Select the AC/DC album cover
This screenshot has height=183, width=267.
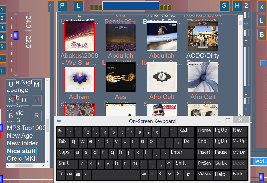pyautogui.click(x=203, y=36)
